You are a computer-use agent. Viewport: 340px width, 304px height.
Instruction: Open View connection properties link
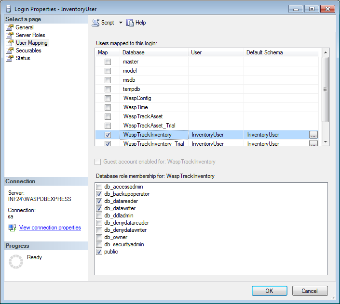(x=50, y=228)
